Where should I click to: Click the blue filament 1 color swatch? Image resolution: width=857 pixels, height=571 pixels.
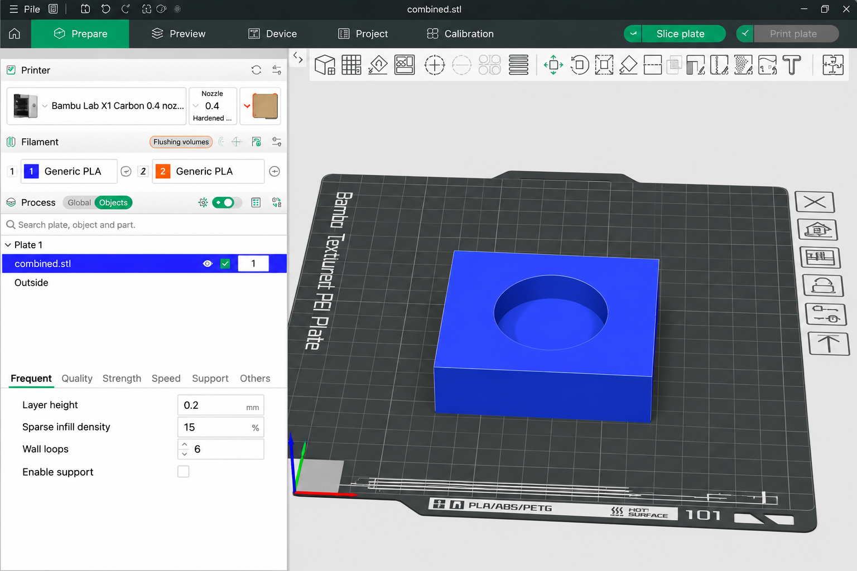pos(31,171)
